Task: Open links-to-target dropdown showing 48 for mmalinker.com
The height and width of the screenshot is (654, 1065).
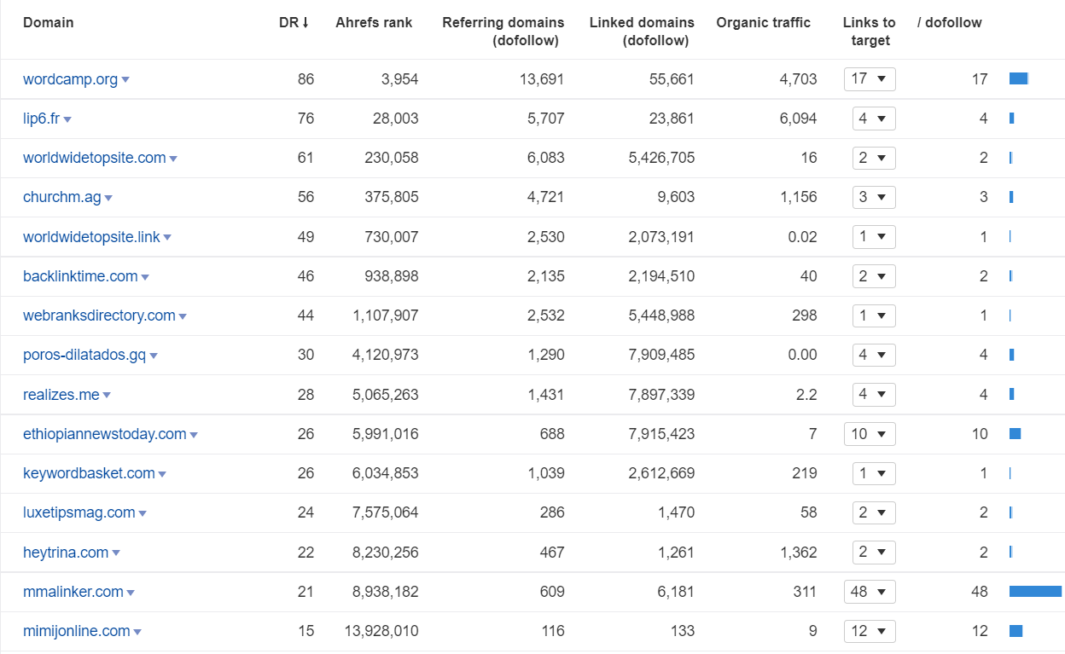Action: pyautogui.click(x=870, y=592)
